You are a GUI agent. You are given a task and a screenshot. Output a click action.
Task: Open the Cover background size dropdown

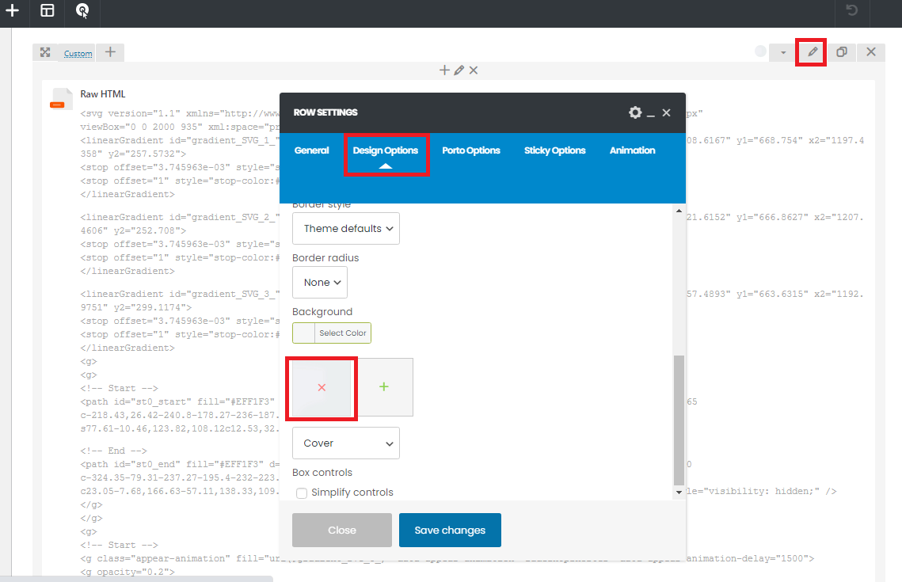click(x=346, y=443)
